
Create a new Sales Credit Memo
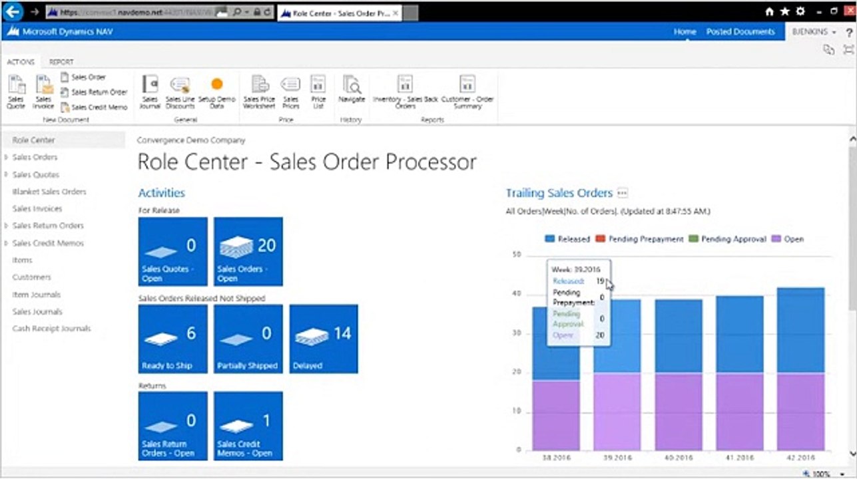tap(94, 107)
